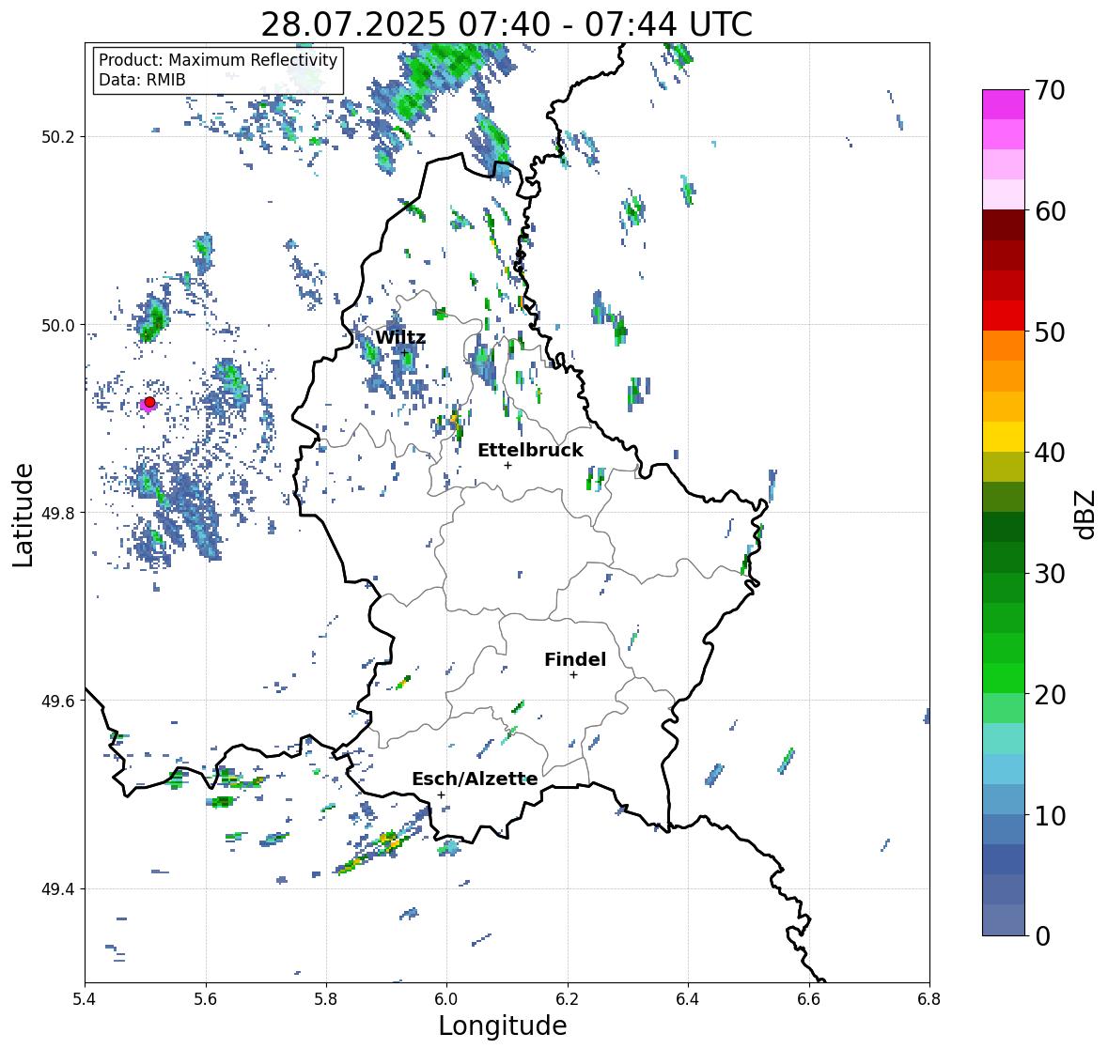Click the colorbar tick label '70'

coord(1050,90)
